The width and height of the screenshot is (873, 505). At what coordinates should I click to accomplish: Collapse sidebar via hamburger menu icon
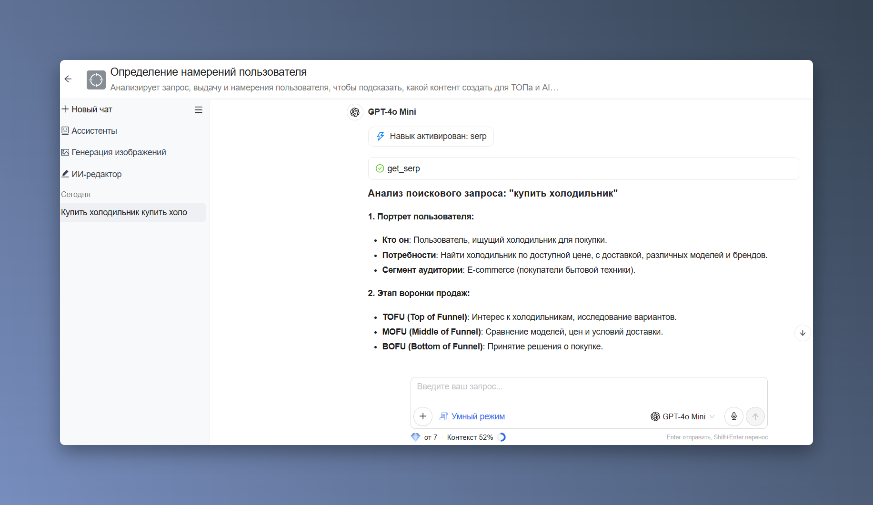[x=199, y=110]
